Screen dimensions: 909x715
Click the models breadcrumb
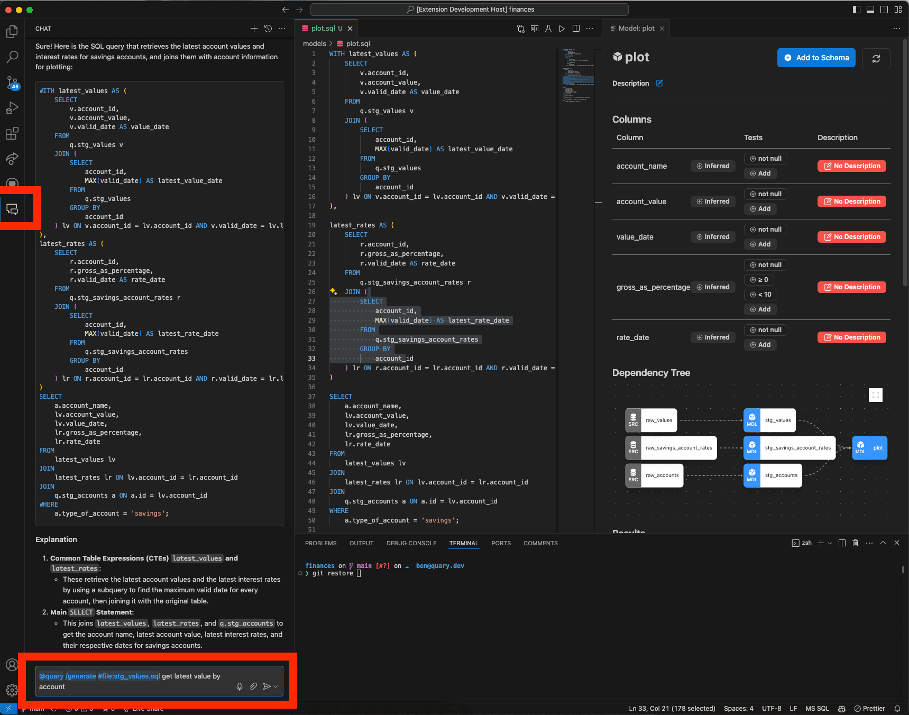[x=314, y=44]
